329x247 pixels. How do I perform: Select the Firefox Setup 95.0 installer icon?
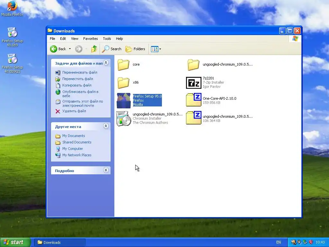(x=124, y=101)
